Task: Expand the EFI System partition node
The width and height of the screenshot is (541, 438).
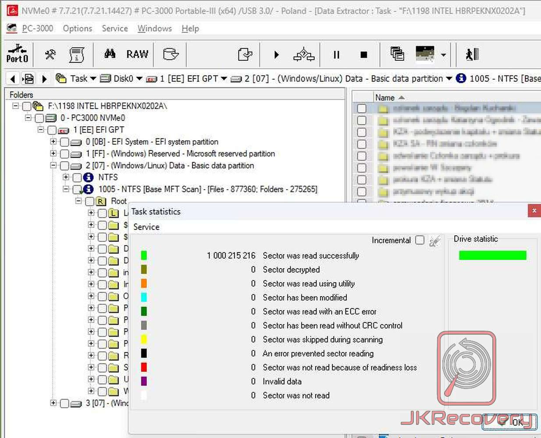Action: click(x=53, y=141)
